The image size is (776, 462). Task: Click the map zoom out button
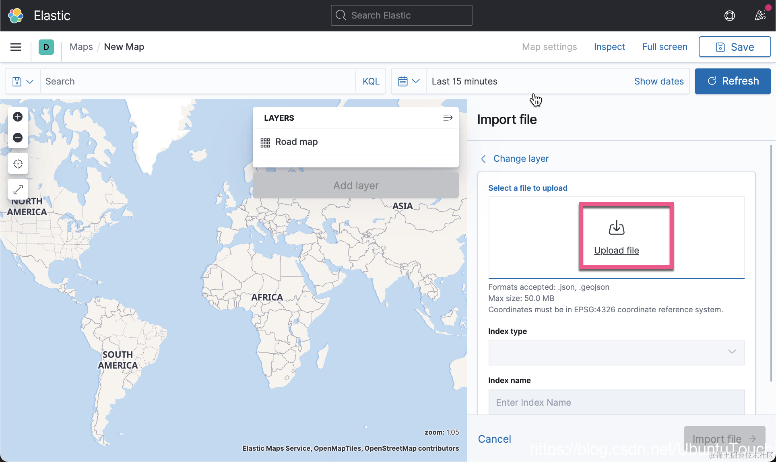pyautogui.click(x=18, y=138)
